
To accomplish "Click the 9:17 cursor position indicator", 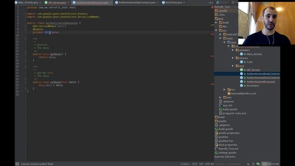I will pos(195,164).
